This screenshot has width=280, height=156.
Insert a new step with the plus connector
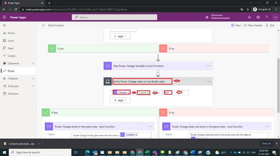158,73
